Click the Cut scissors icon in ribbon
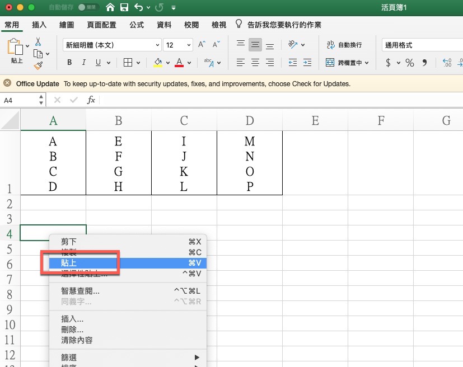463x367 pixels. 38,42
